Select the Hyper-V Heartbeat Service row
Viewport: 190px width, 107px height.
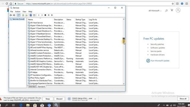pos(63,34)
